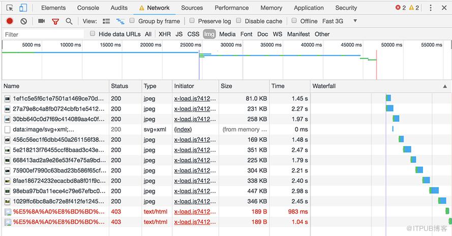Image resolution: width=452 pixels, height=236 pixels.
Task: Open the Security tab
Action: (x=346, y=8)
